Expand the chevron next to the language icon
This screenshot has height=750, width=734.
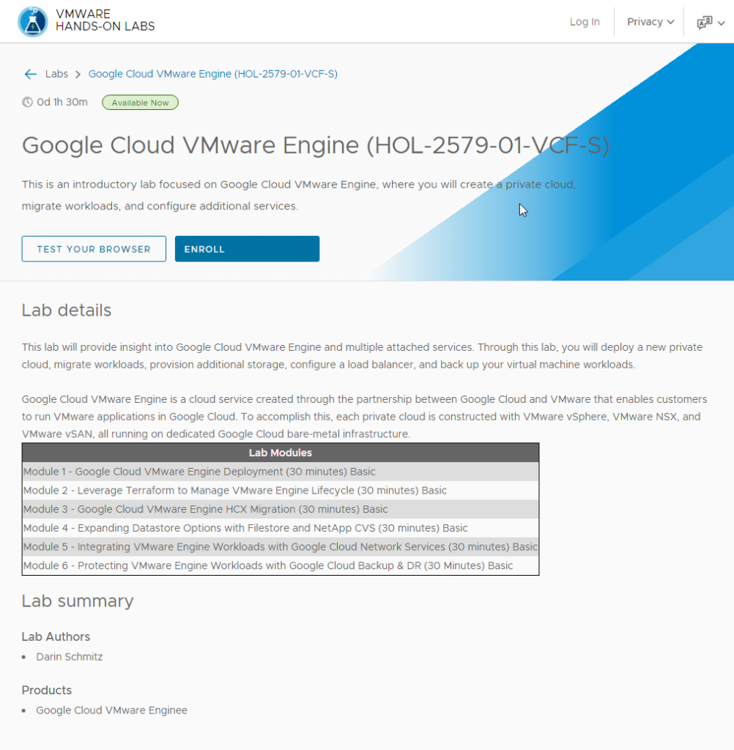pyautogui.click(x=720, y=23)
